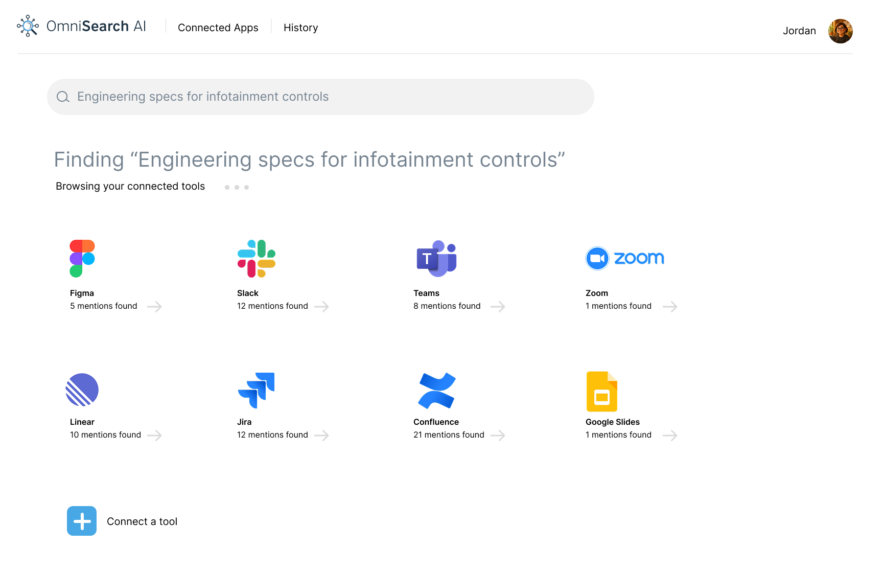This screenshot has width=883, height=571.
Task: Click arrow next to Zoom 1 mentions found
Action: coord(670,307)
